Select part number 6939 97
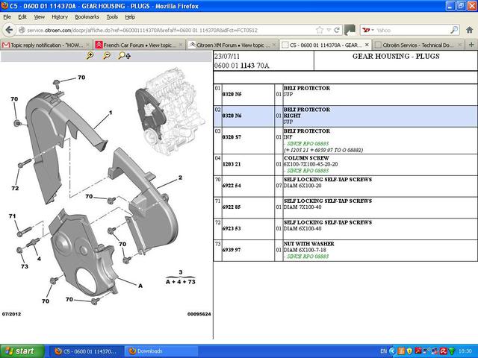 (x=232, y=250)
